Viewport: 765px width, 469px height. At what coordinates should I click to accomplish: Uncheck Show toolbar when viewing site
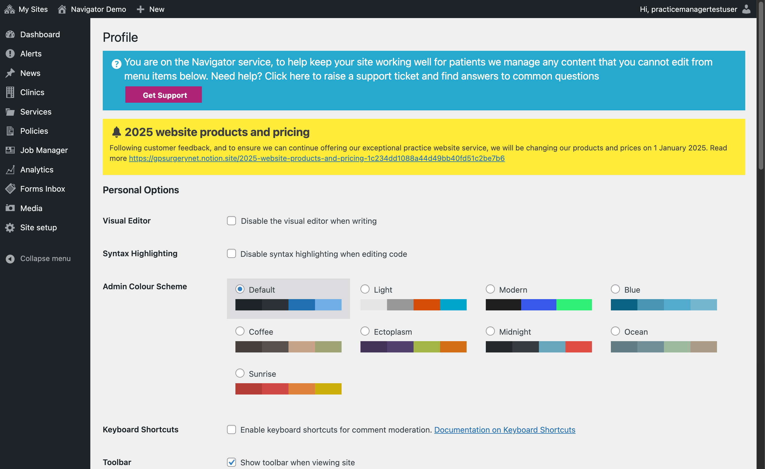[x=231, y=462]
